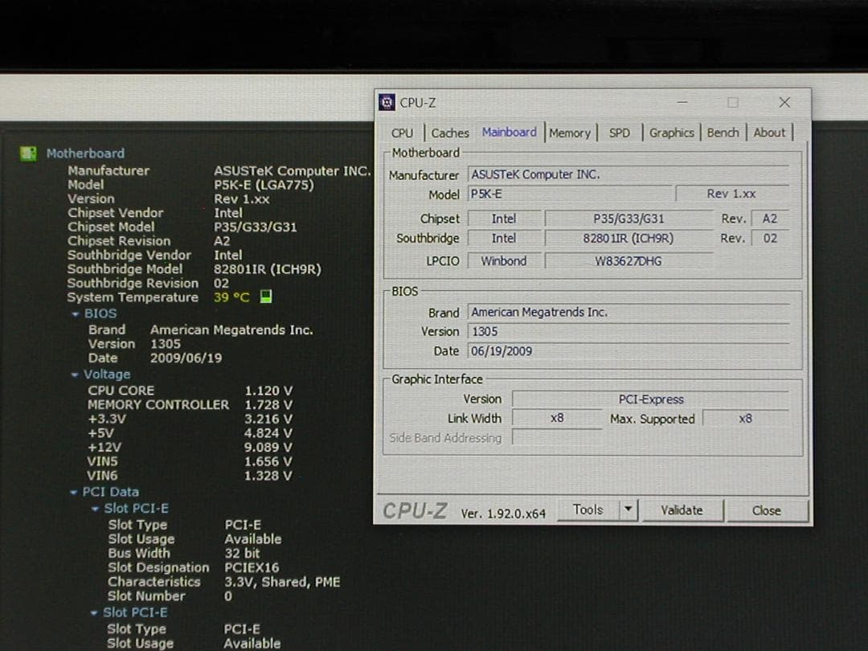Open the Tools dropdown arrow
This screenshot has width=868, height=651.
coord(630,509)
